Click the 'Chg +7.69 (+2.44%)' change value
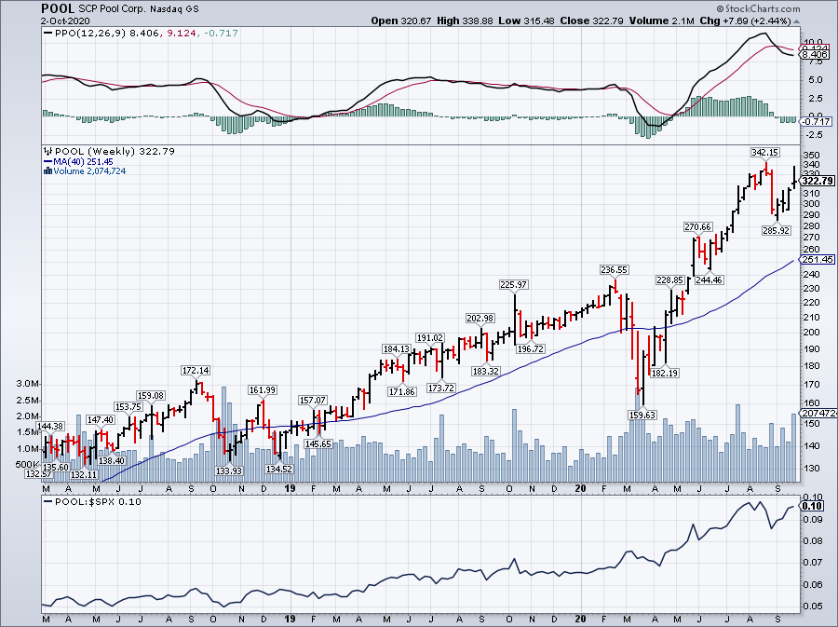Screen dimensions: 838x627 coord(745,20)
